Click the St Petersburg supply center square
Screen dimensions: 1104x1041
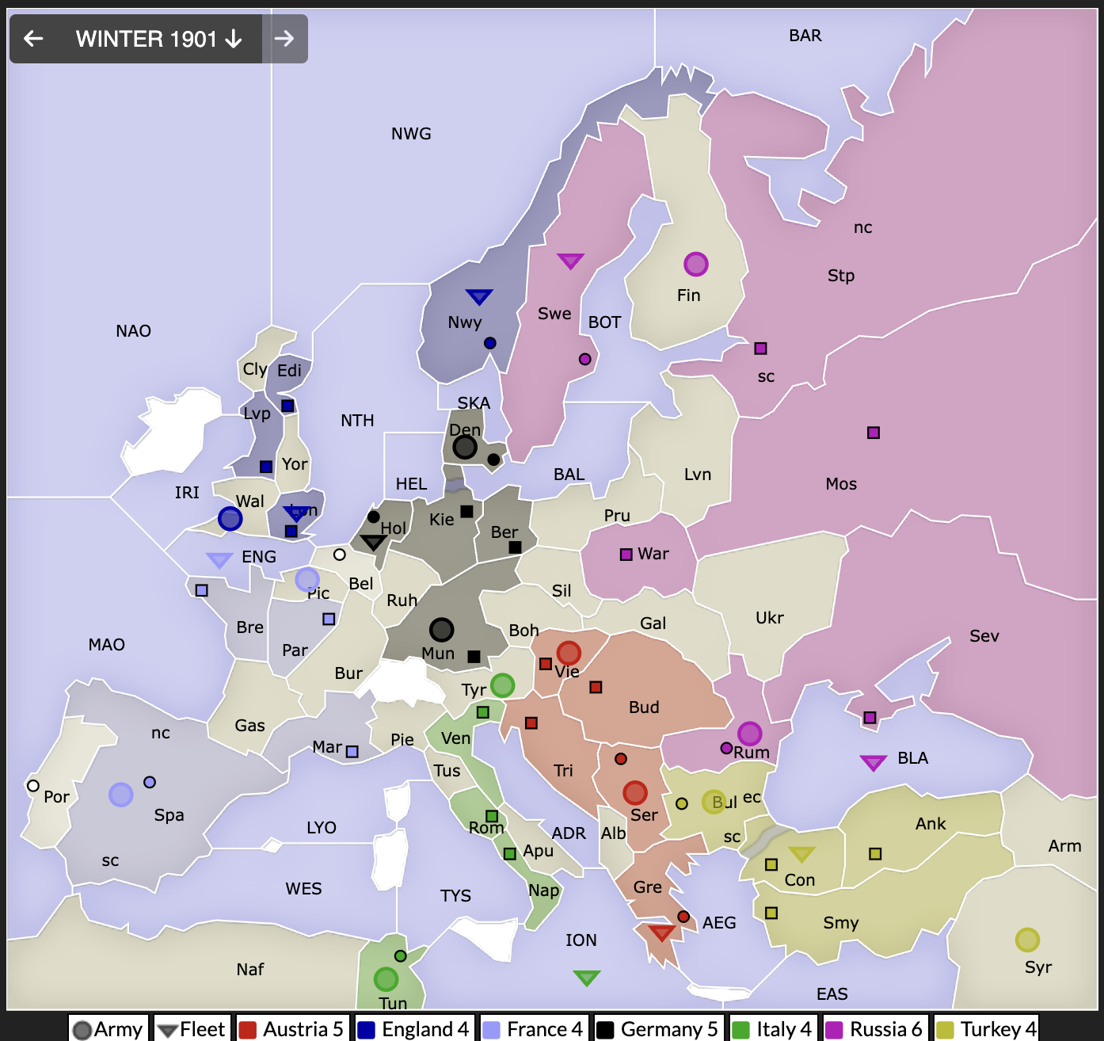pos(760,348)
